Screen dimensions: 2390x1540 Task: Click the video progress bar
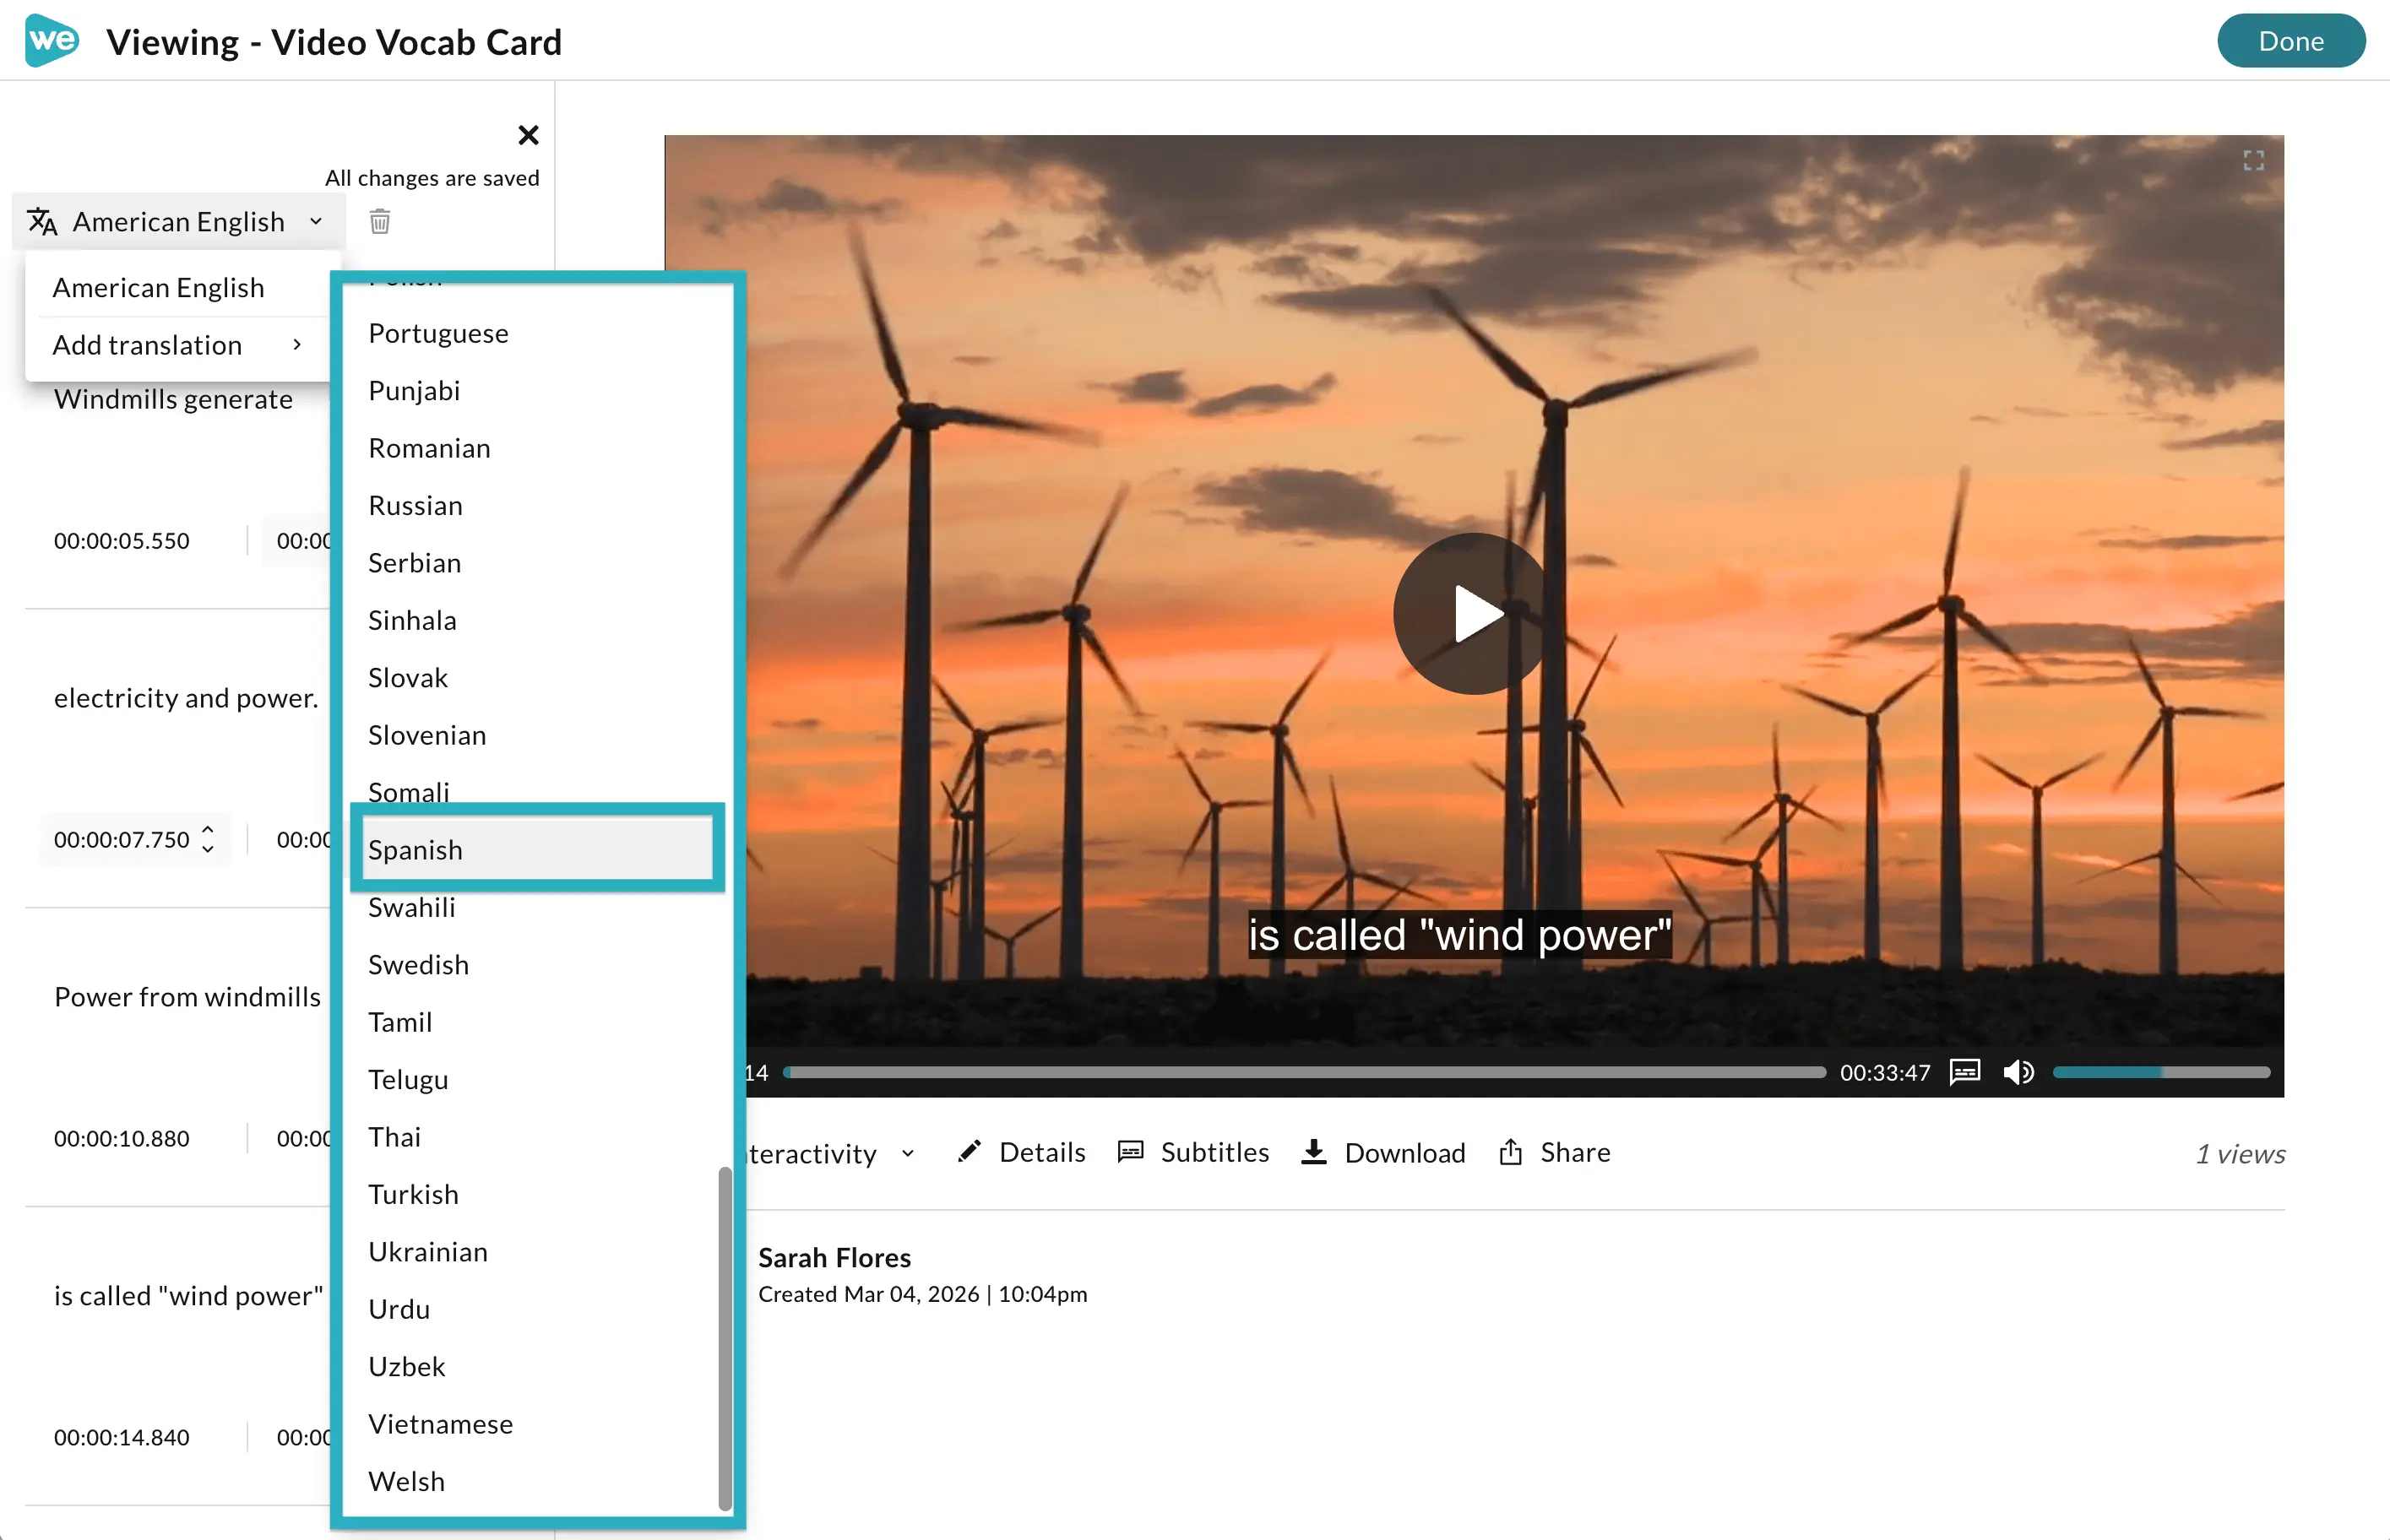pos(1304,1072)
